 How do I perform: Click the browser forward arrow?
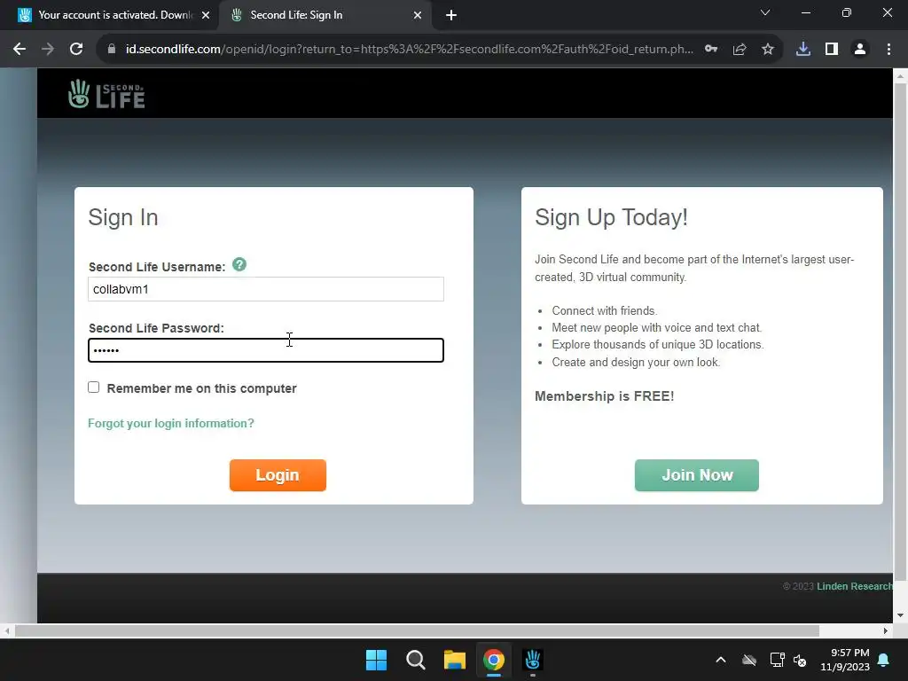(x=48, y=50)
